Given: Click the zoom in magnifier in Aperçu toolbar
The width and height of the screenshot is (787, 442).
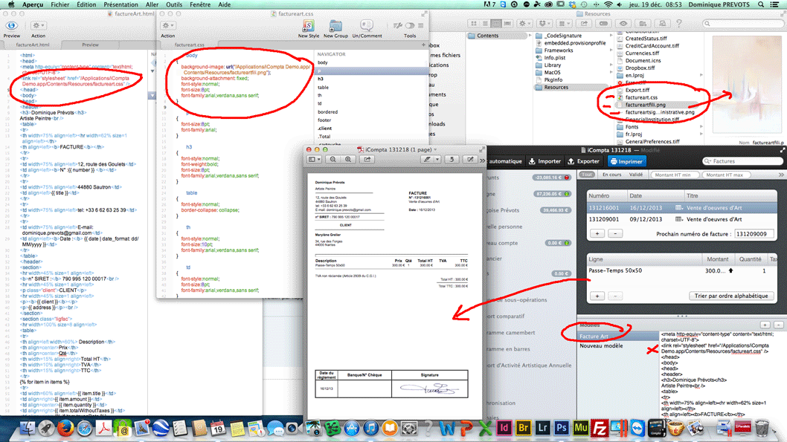Looking at the screenshot, I should point(348,160).
